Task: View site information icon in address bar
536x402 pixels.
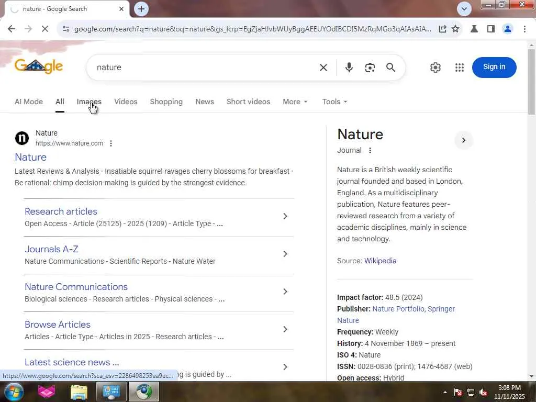Action: coord(66,29)
